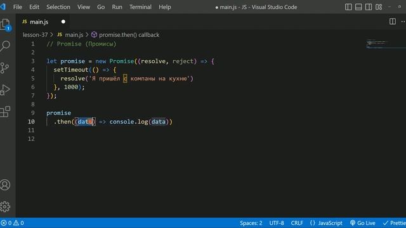The height and width of the screenshot is (228, 406).
Task: Click main.js breadcrumb item
Action: click(74, 35)
